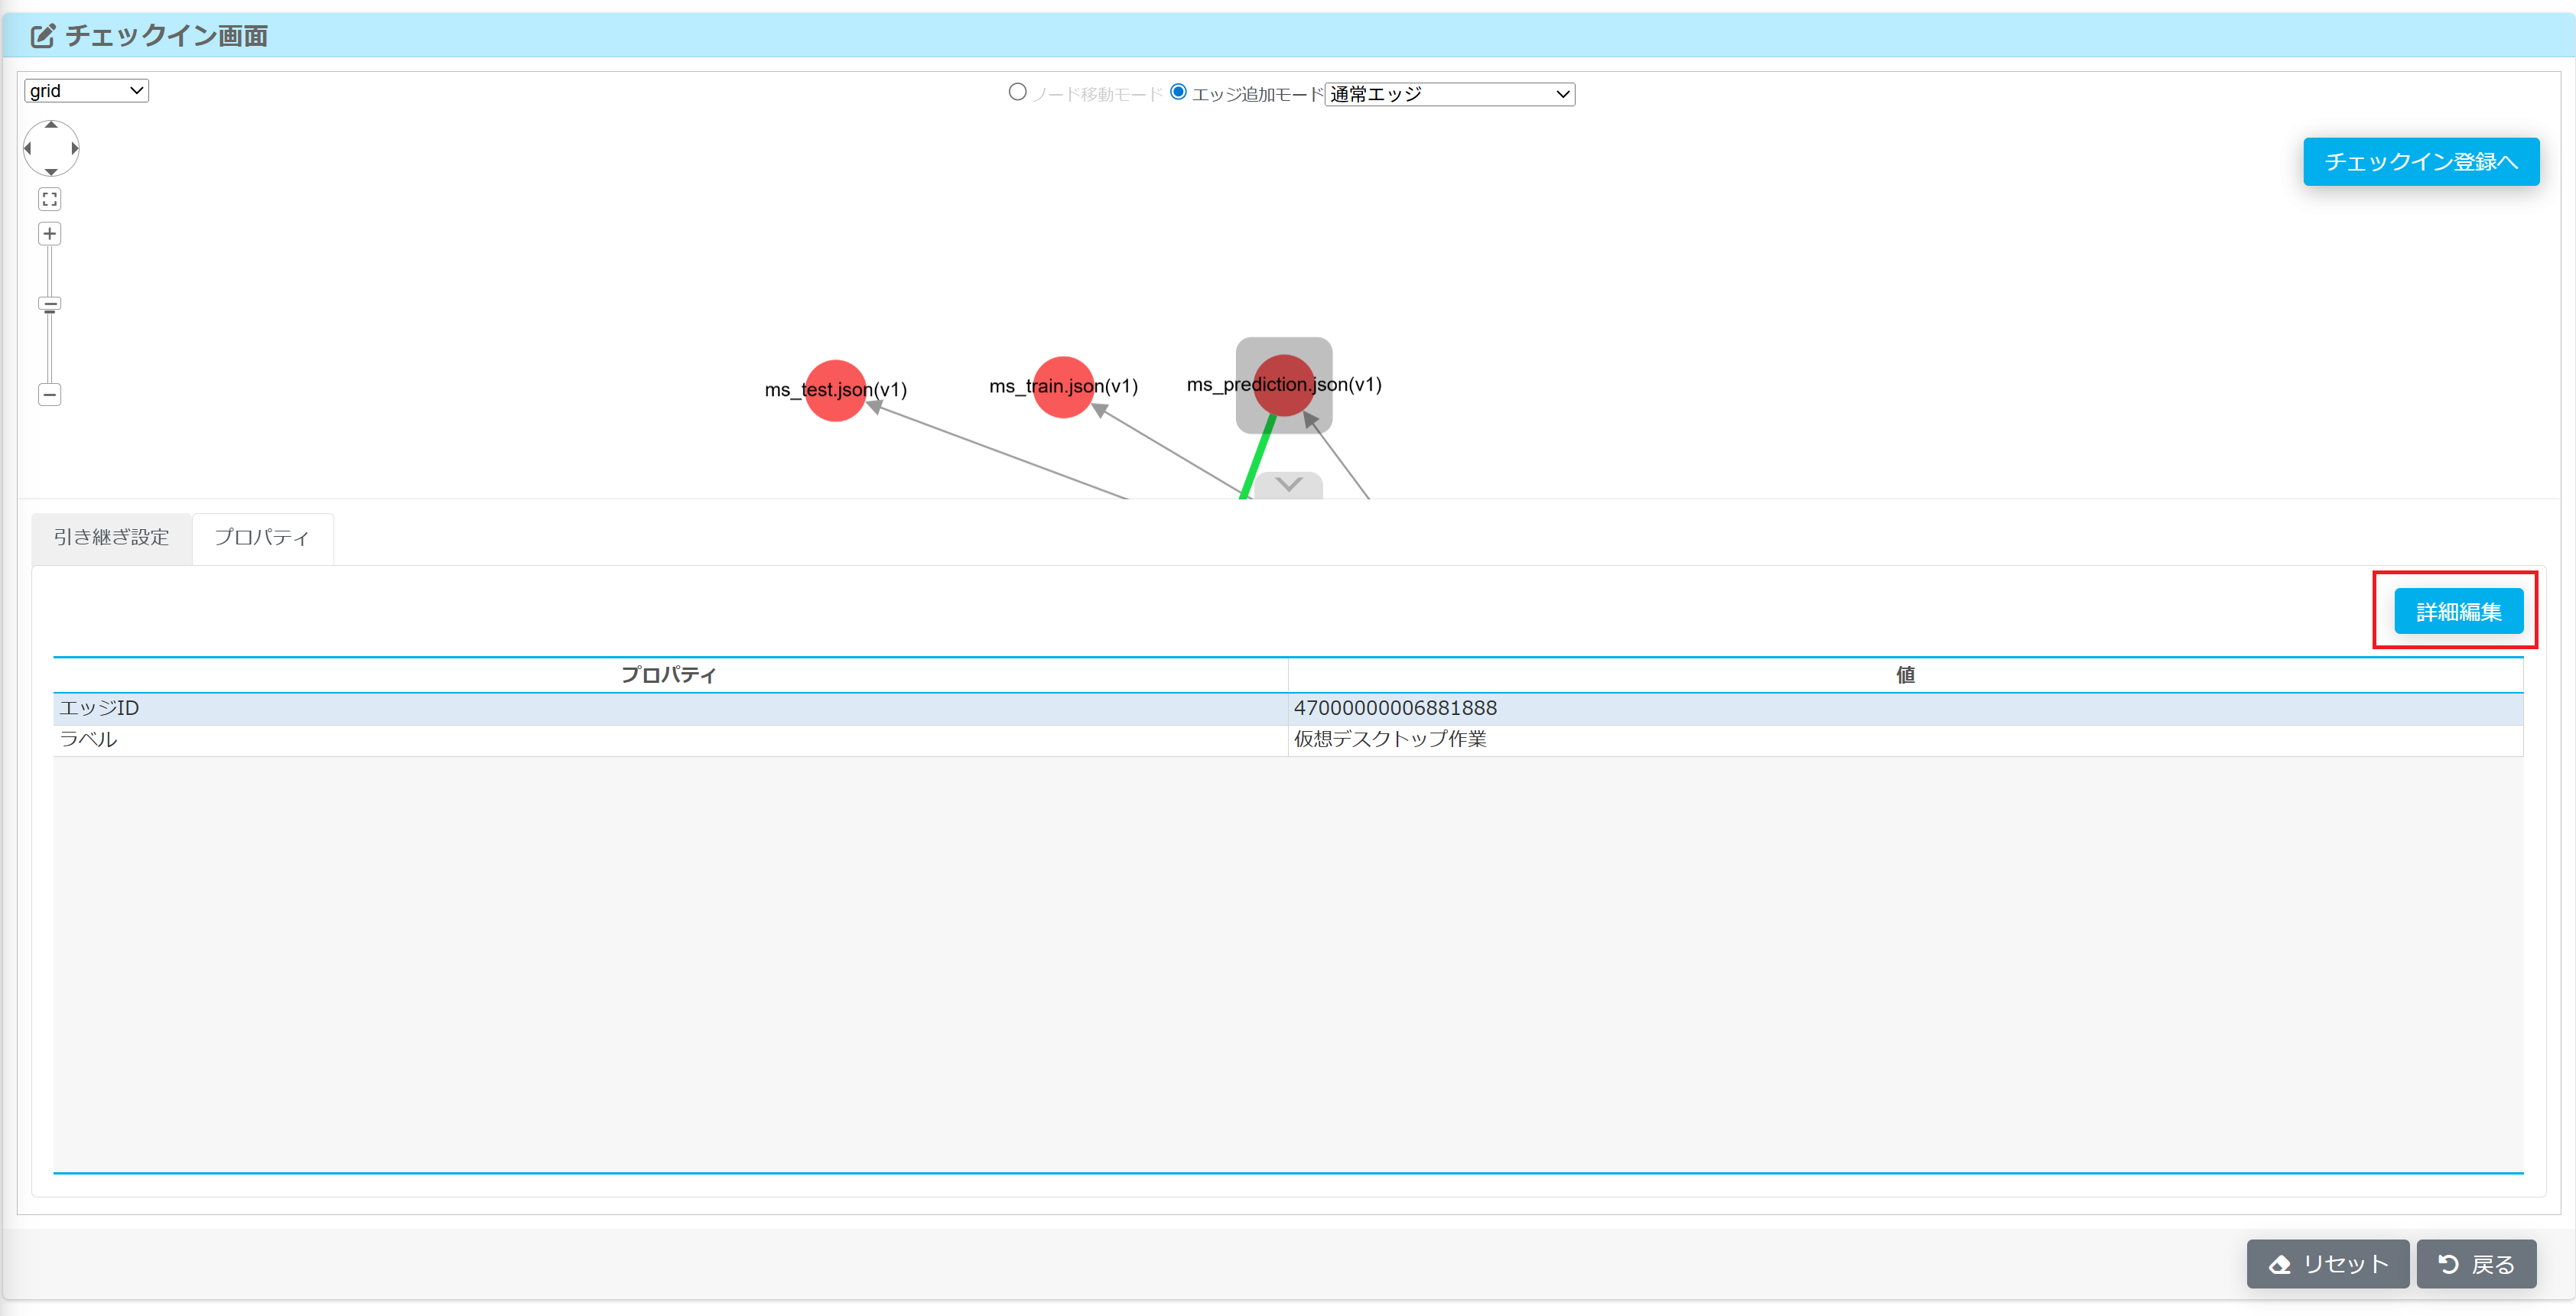Switch to the 引き継ぎ設定 tab
Screen dimensions: 2576x1316
(111, 538)
